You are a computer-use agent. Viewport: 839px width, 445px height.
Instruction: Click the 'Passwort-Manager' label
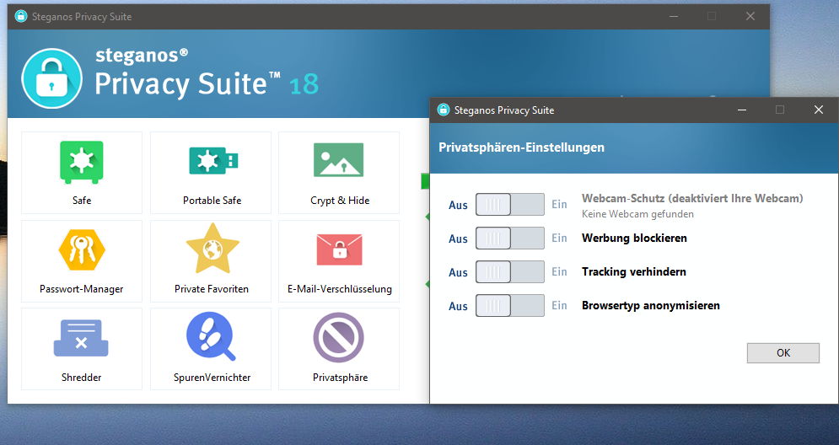click(81, 289)
